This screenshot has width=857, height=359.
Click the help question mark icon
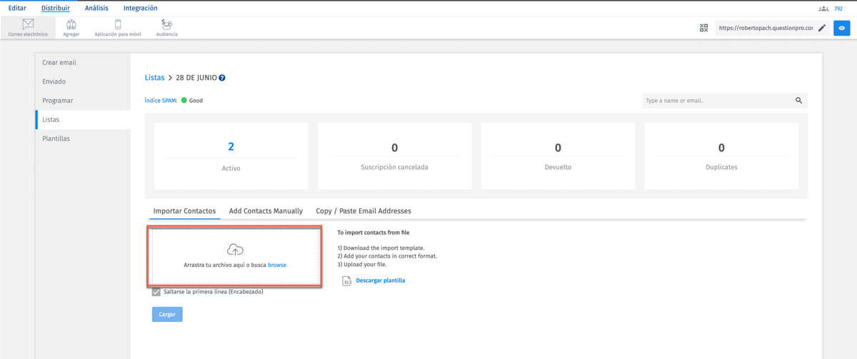pyautogui.click(x=222, y=78)
